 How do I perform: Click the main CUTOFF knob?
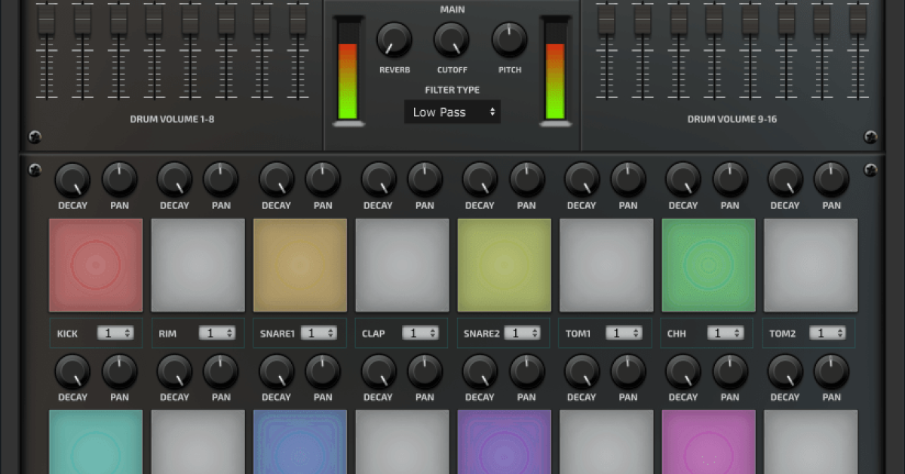(452, 40)
